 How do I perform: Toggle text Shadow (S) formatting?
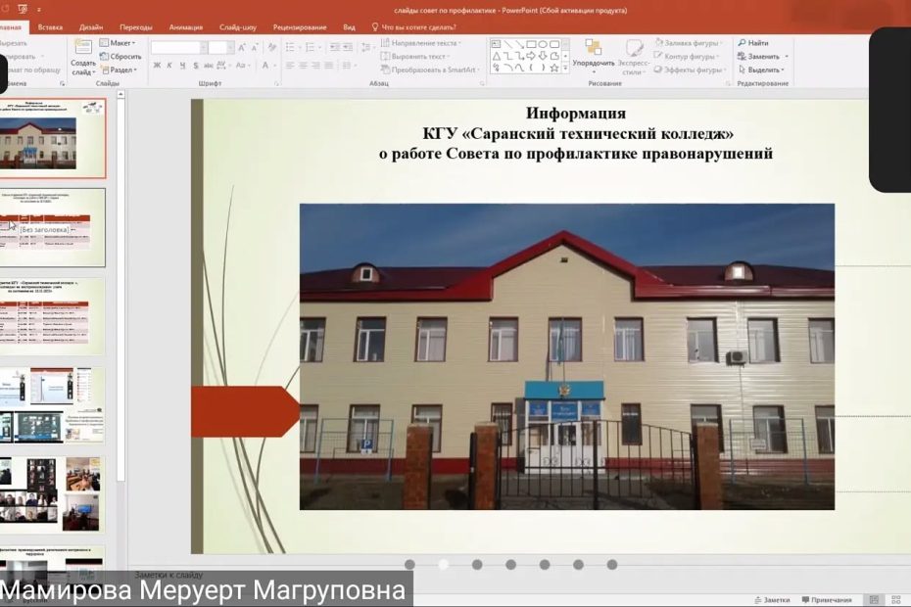click(x=196, y=66)
